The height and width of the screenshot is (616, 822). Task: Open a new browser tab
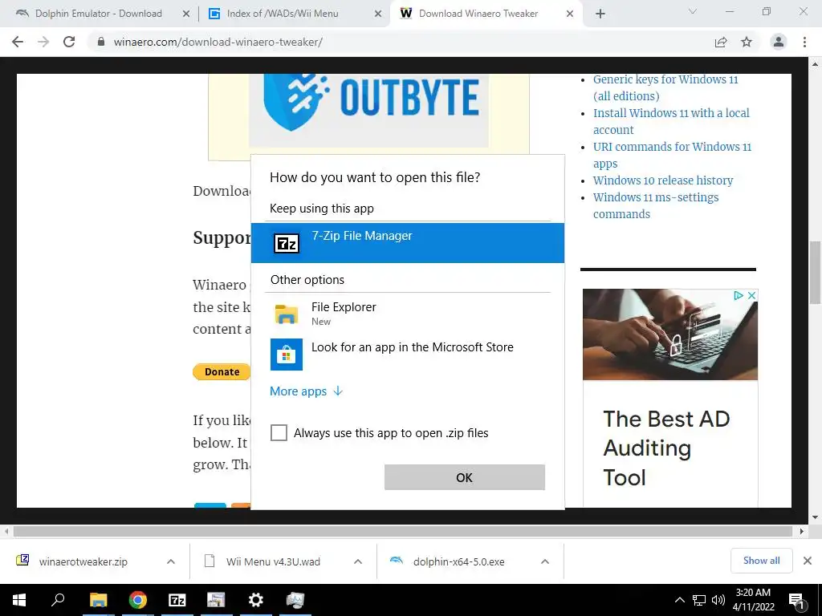pos(600,14)
